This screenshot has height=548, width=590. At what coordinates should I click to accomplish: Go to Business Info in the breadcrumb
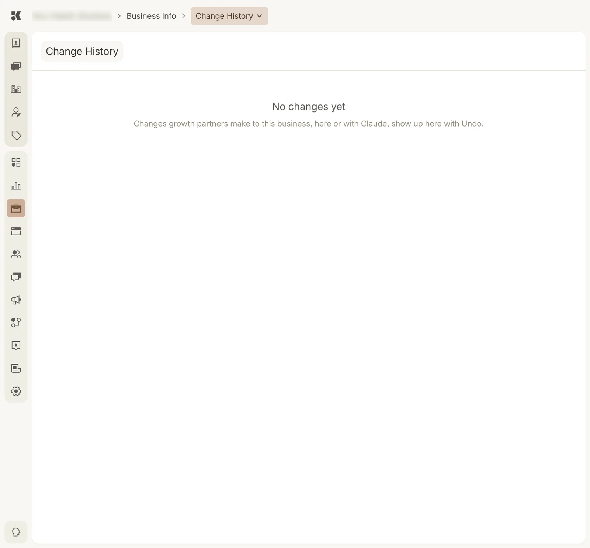click(151, 16)
